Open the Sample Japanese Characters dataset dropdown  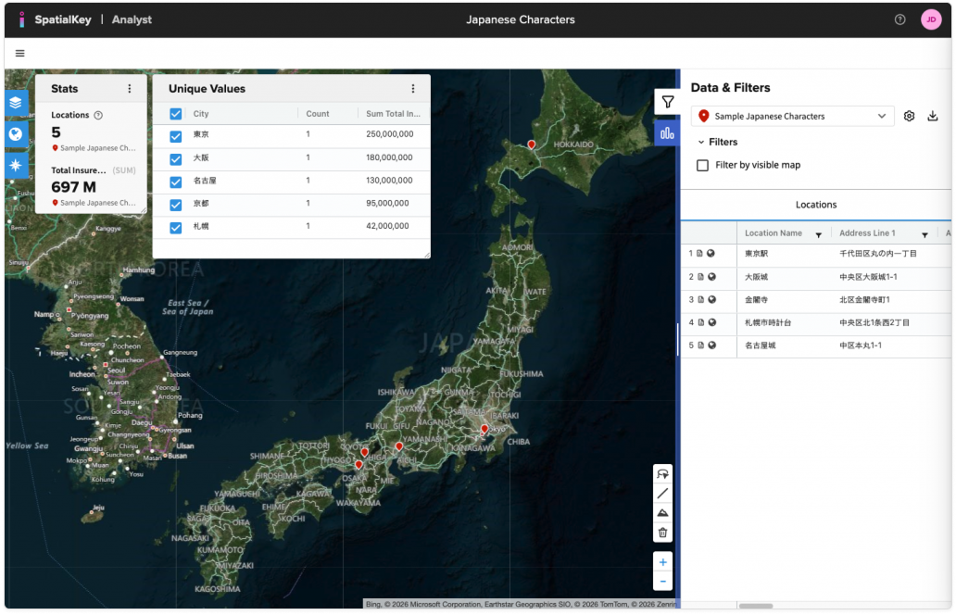coord(792,117)
